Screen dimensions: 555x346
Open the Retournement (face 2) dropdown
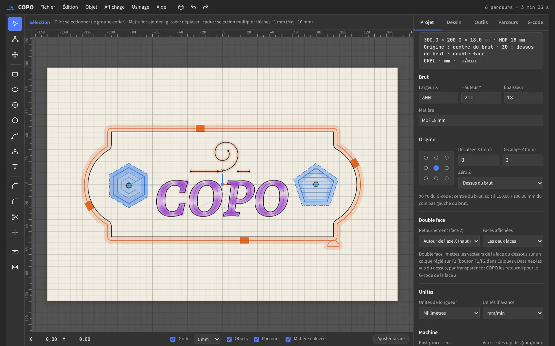point(449,241)
